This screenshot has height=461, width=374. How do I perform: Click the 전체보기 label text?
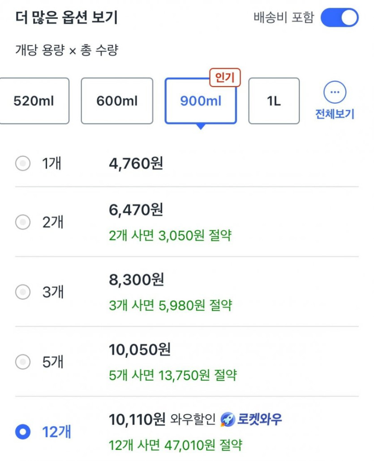[x=335, y=114]
